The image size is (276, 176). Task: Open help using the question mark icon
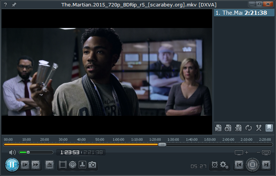[x=5, y=5]
